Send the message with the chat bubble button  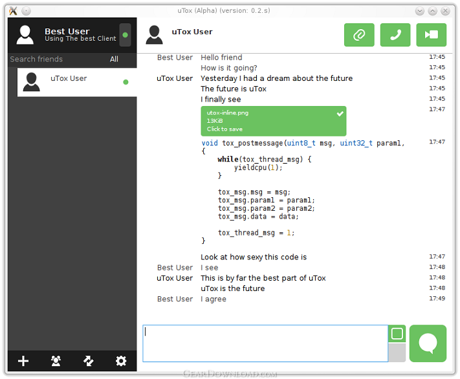[428, 343]
